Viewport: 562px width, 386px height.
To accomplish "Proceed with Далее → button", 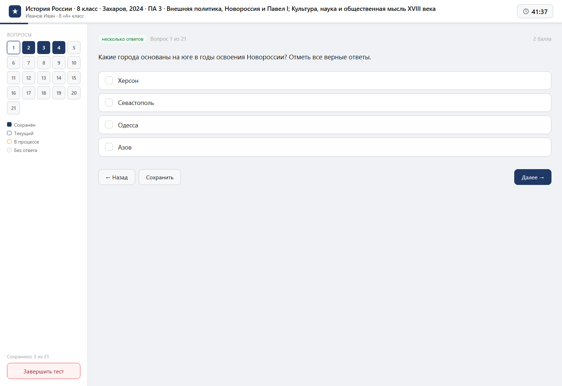I will pyautogui.click(x=533, y=177).
